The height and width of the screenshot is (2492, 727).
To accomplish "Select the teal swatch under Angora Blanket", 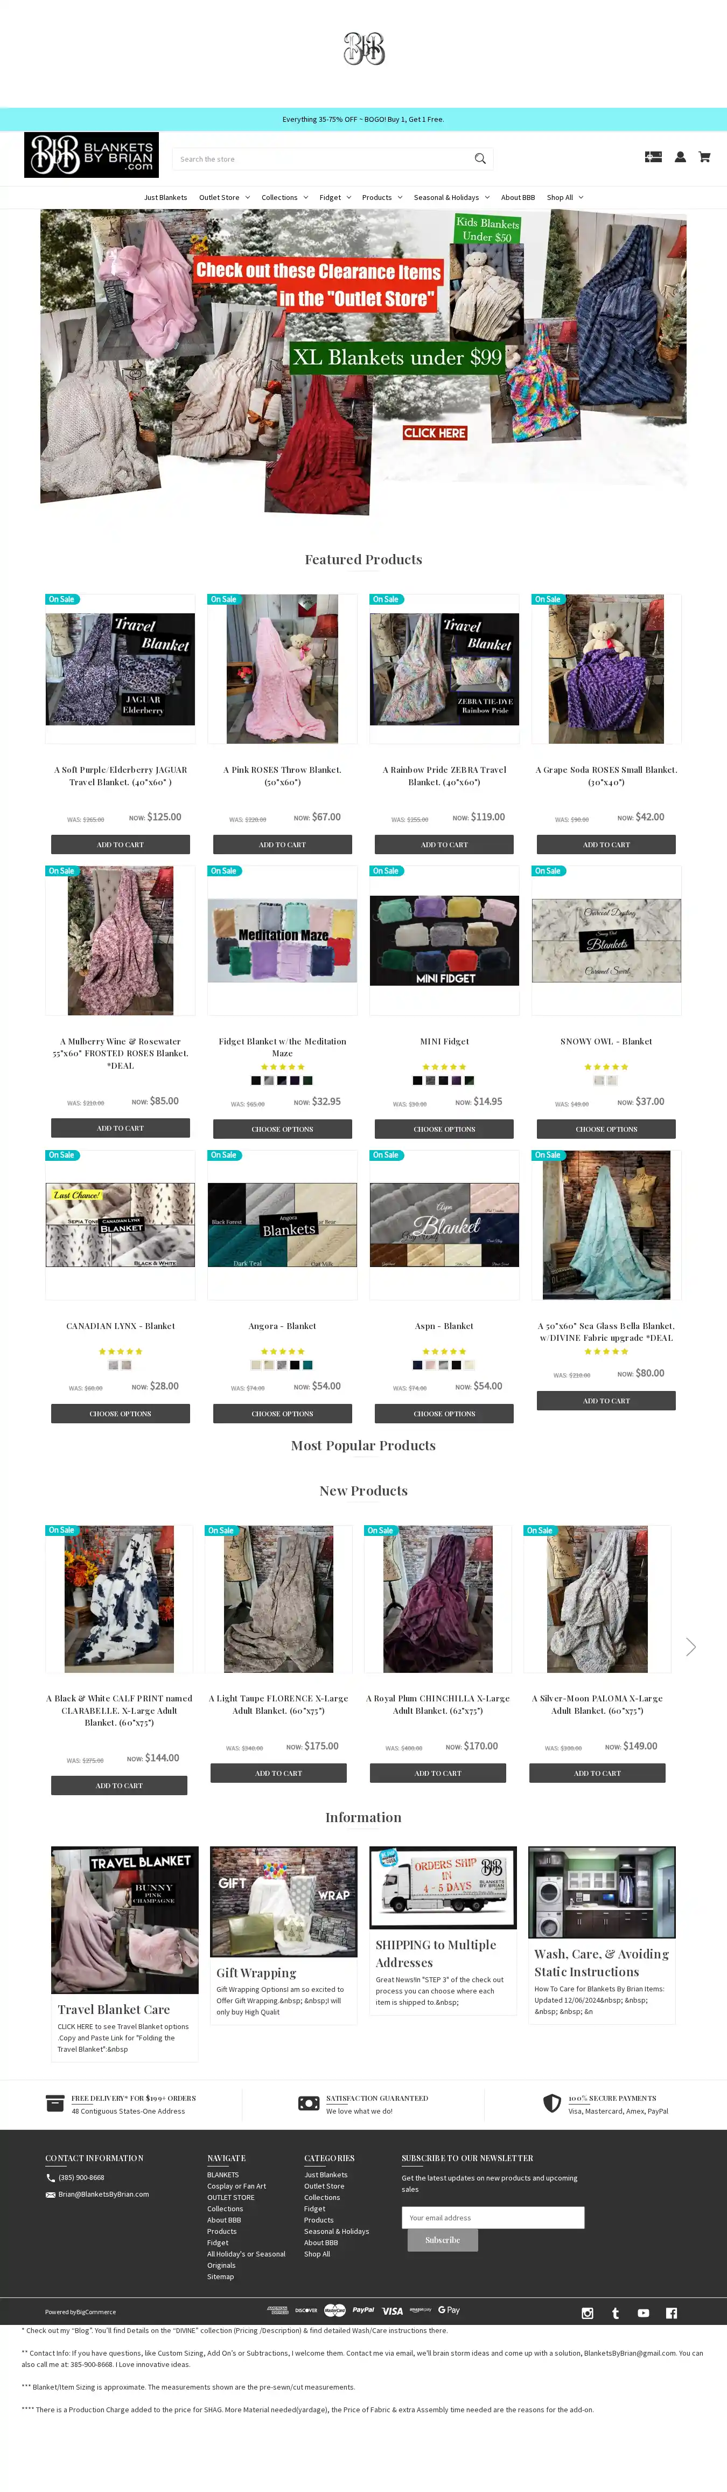I will 307,1365.
